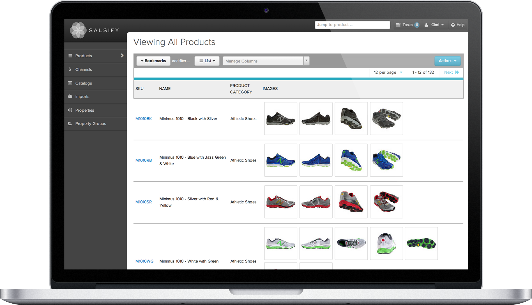532x305 pixels.
Task: Click the Tasks list icon in header
Action: 398,25
